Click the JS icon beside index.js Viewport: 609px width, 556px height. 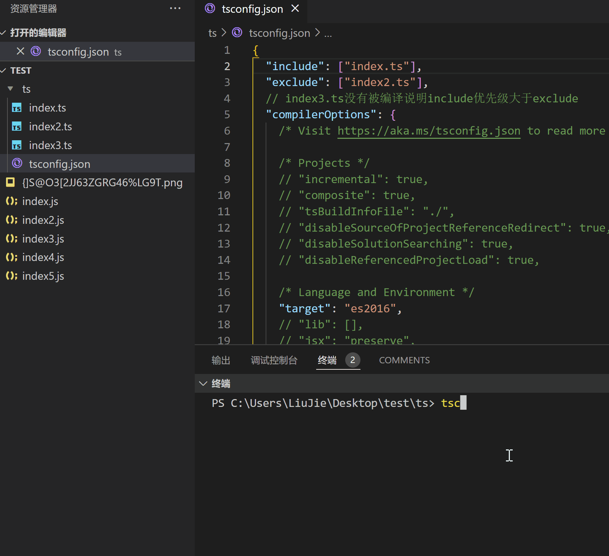pyautogui.click(x=11, y=201)
